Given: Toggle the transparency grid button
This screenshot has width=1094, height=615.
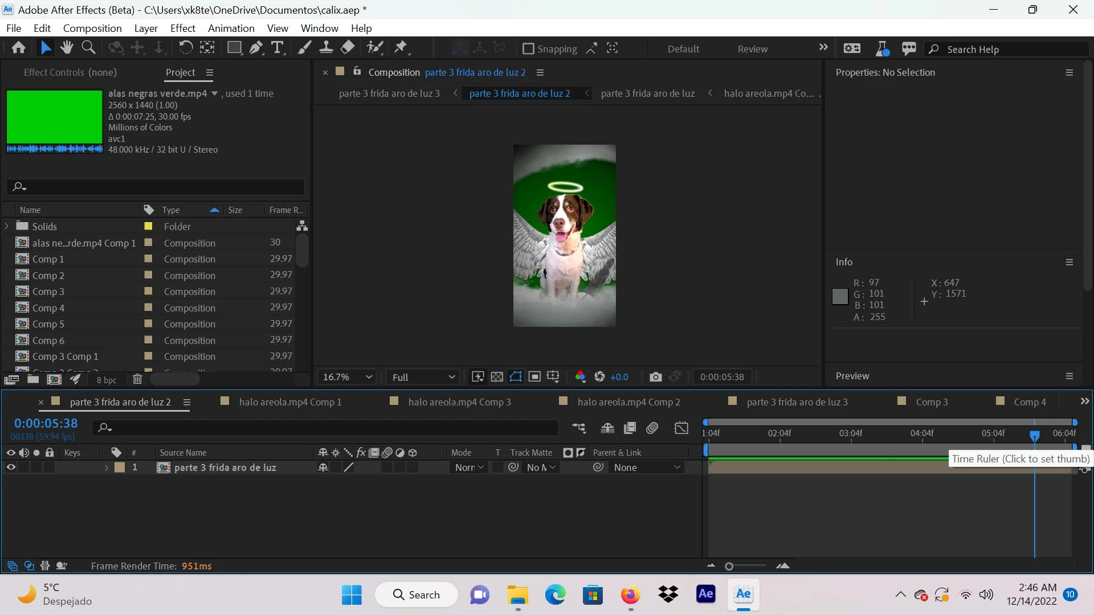Looking at the screenshot, I should coord(497,377).
